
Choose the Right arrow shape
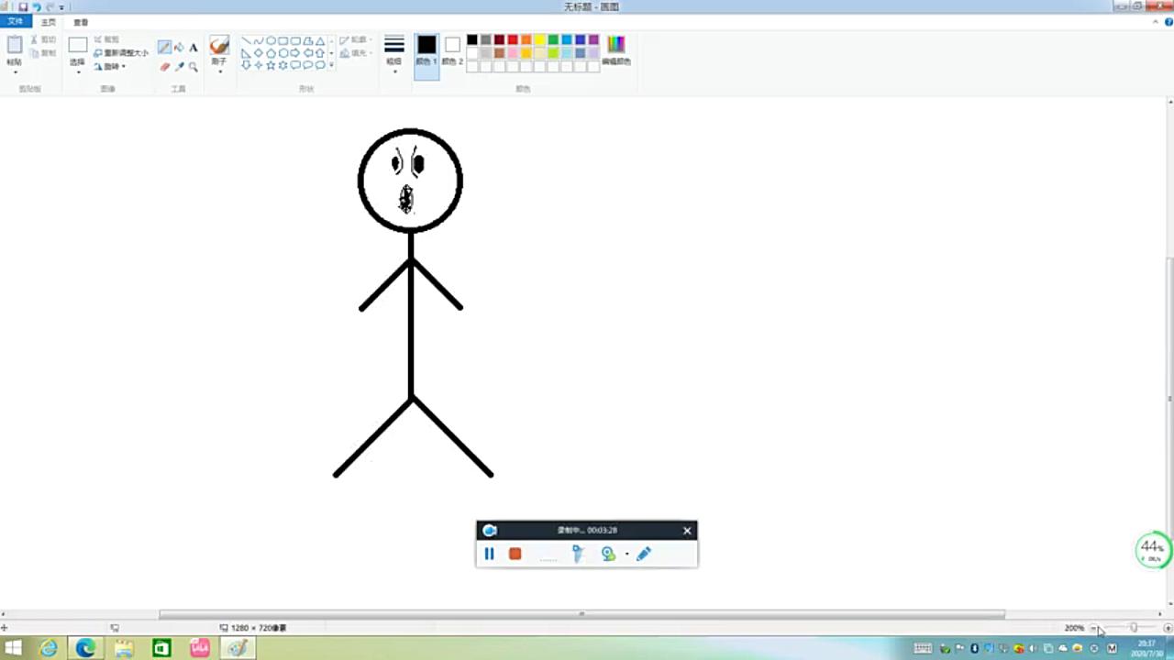[x=295, y=53]
